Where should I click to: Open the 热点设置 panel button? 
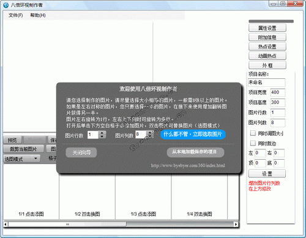pyautogui.click(x=267, y=46)
